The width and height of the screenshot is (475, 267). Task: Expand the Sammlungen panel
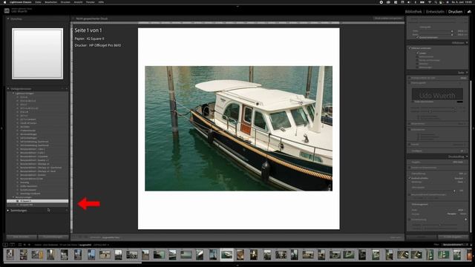tap(8, 210)
